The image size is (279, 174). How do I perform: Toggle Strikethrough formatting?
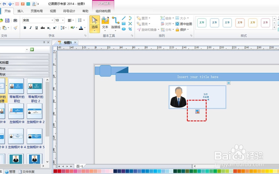pyautogui.click(x=43, y=28)
